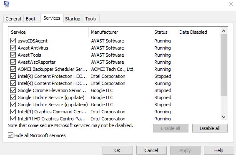Select the aswbIDSAgent service name
The image size is (236, 155).
click(x=33, y=41)
